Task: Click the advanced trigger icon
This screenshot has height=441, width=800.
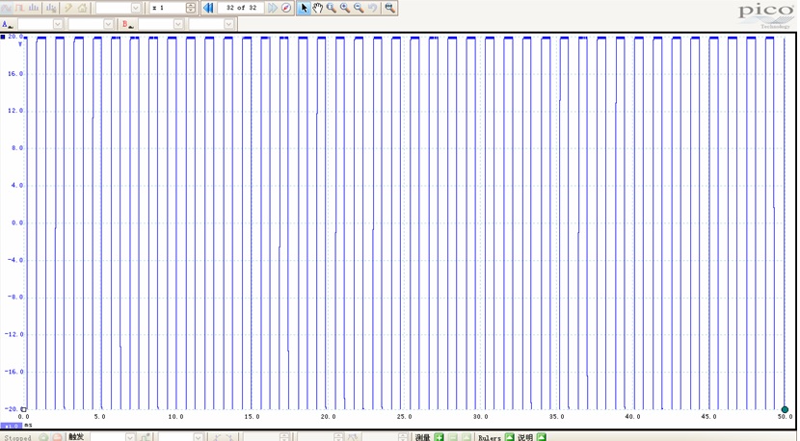Action: 147,437
